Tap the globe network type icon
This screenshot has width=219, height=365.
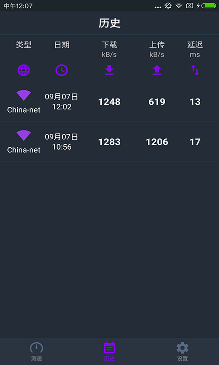pyautogui.click(x=24, y=70)
